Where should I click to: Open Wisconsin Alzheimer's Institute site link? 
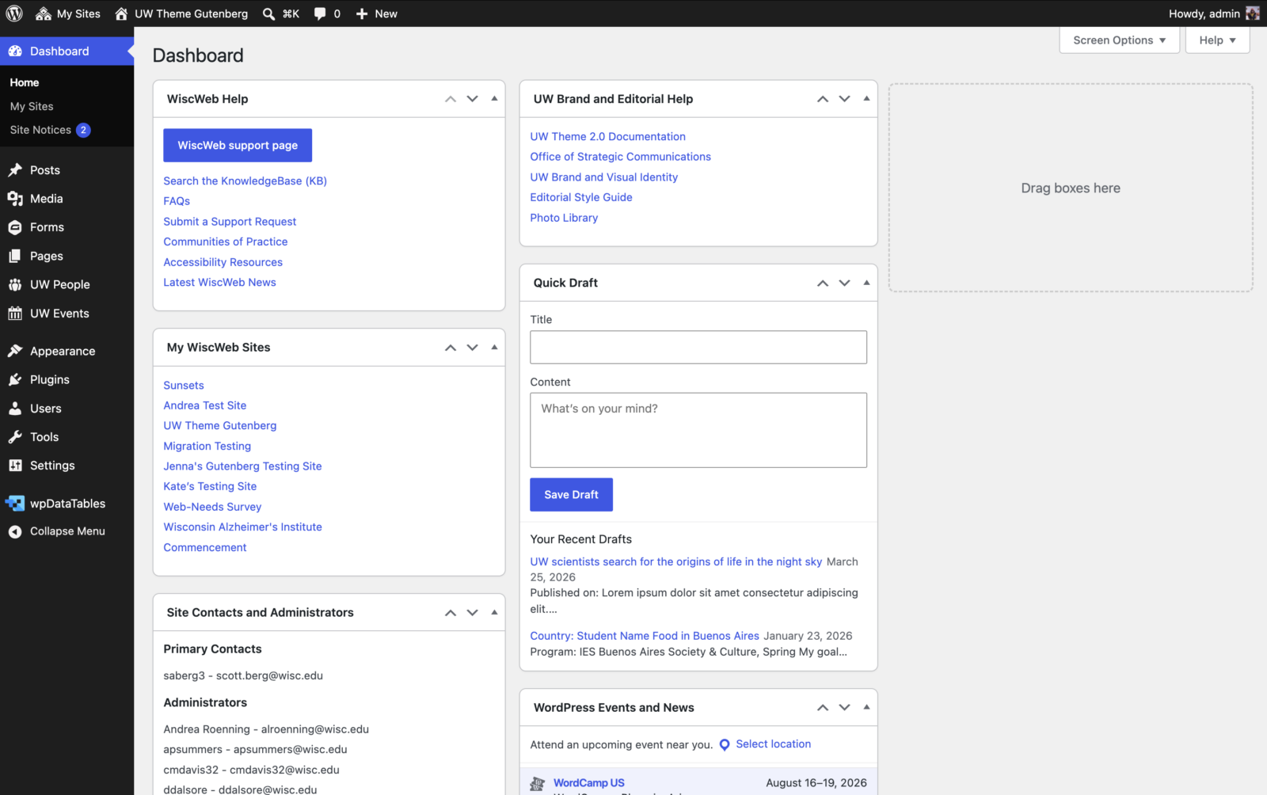(x=242, y=527)
